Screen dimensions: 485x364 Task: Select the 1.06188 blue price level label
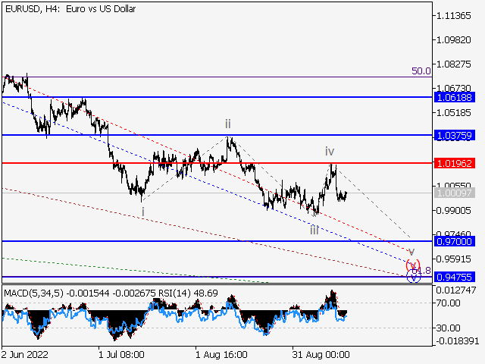click(x=455, y=98)
